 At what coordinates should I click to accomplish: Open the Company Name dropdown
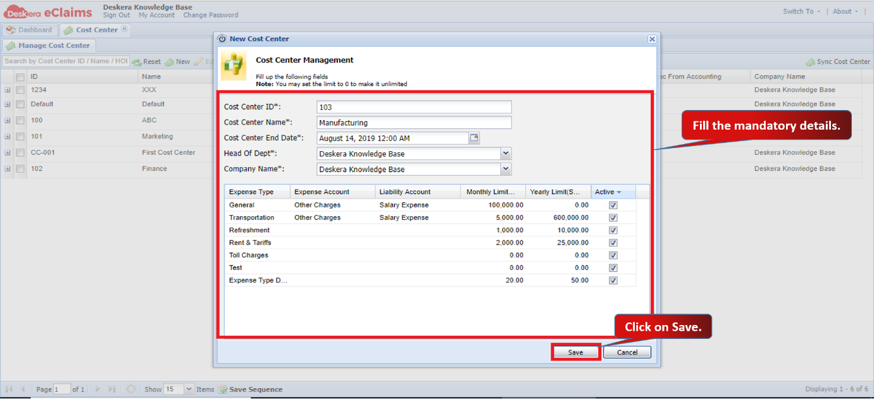coord(505,169)
